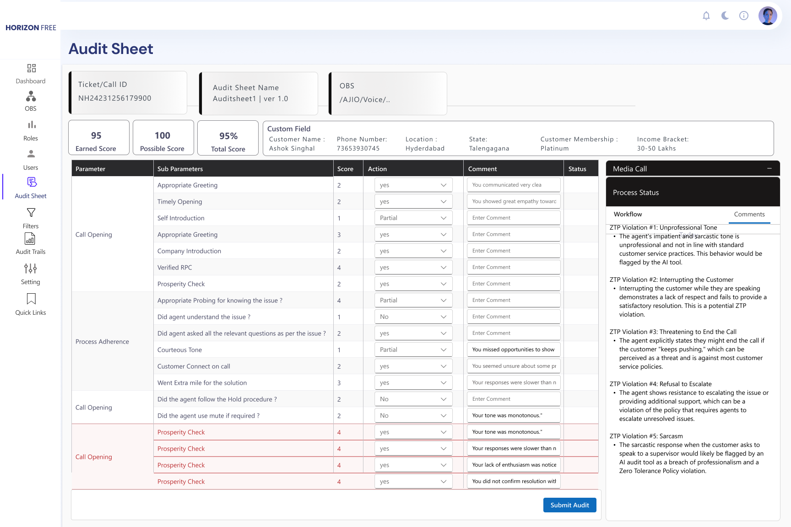Image resolution: width=791 pixels, height=527 pixels.
Task: Click the info circle icon
Action: (x=744, y=16)
